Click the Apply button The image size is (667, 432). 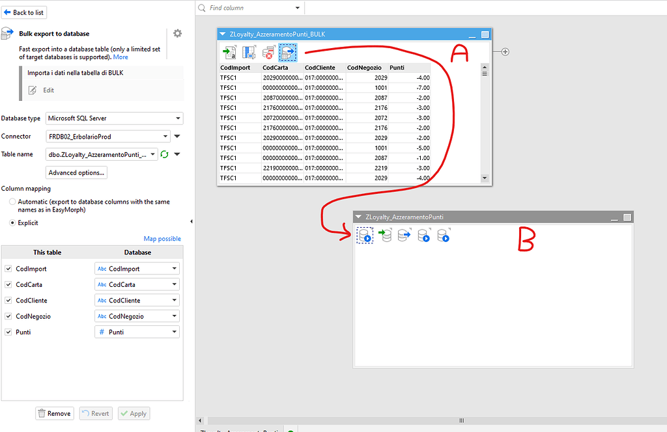coord(134,413)
